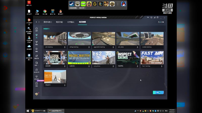
Task: Open the Recoil Master Weapon Training thumbnail
Action: click(x=79, y=58)
